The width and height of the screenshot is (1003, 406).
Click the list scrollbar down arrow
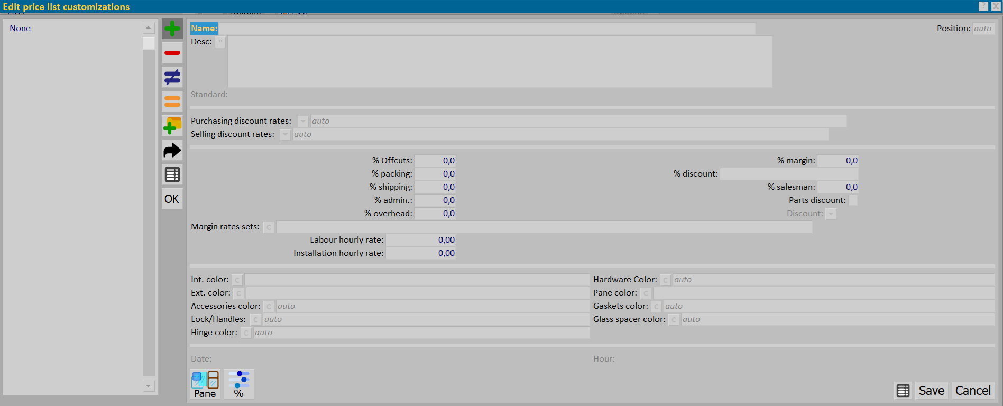pyautogui.click(x=149, y=386)
